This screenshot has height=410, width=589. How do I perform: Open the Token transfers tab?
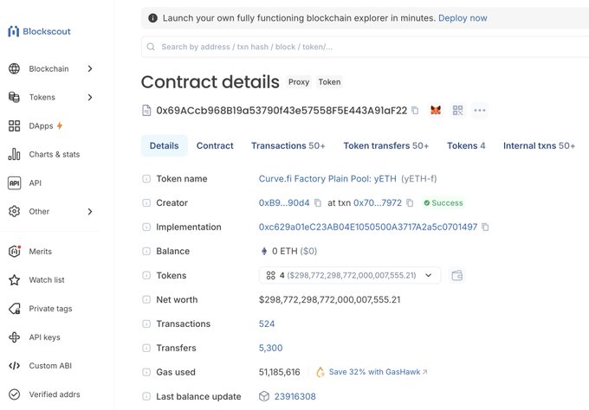click(x=385, y=146)
